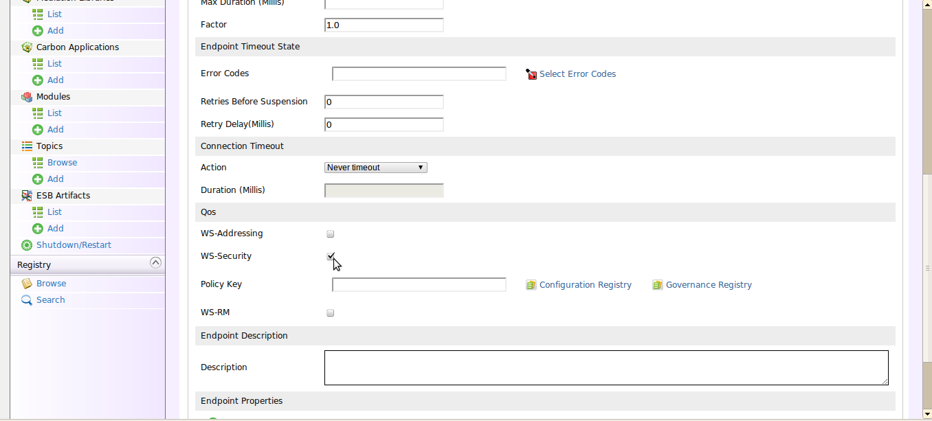Click the Governance Registry icon beside Policy Key
Screen dimensions: 932x421
coord(657,284)
